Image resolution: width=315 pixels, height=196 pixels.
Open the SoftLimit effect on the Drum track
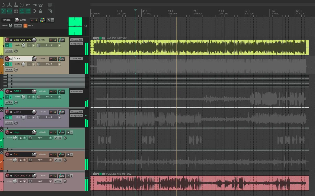tap(77, 59)
